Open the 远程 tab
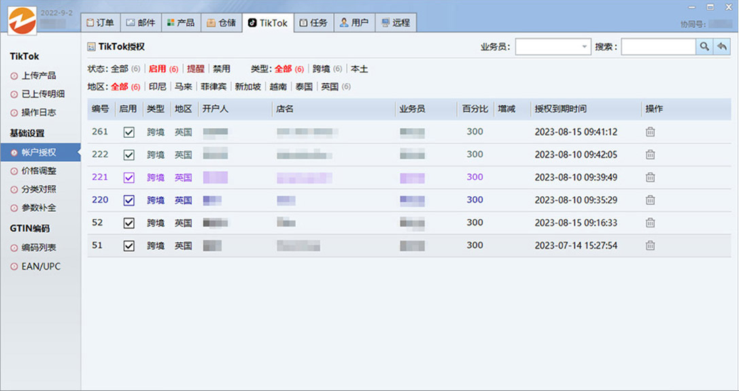This screenshot has height=391, width=739. click(x=396, y=22)
